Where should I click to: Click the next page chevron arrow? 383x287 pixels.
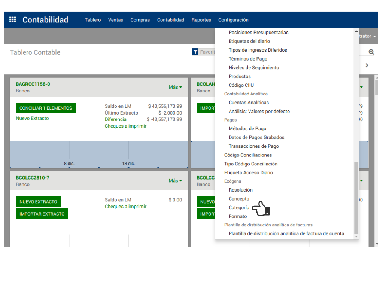tap(367, 65)
